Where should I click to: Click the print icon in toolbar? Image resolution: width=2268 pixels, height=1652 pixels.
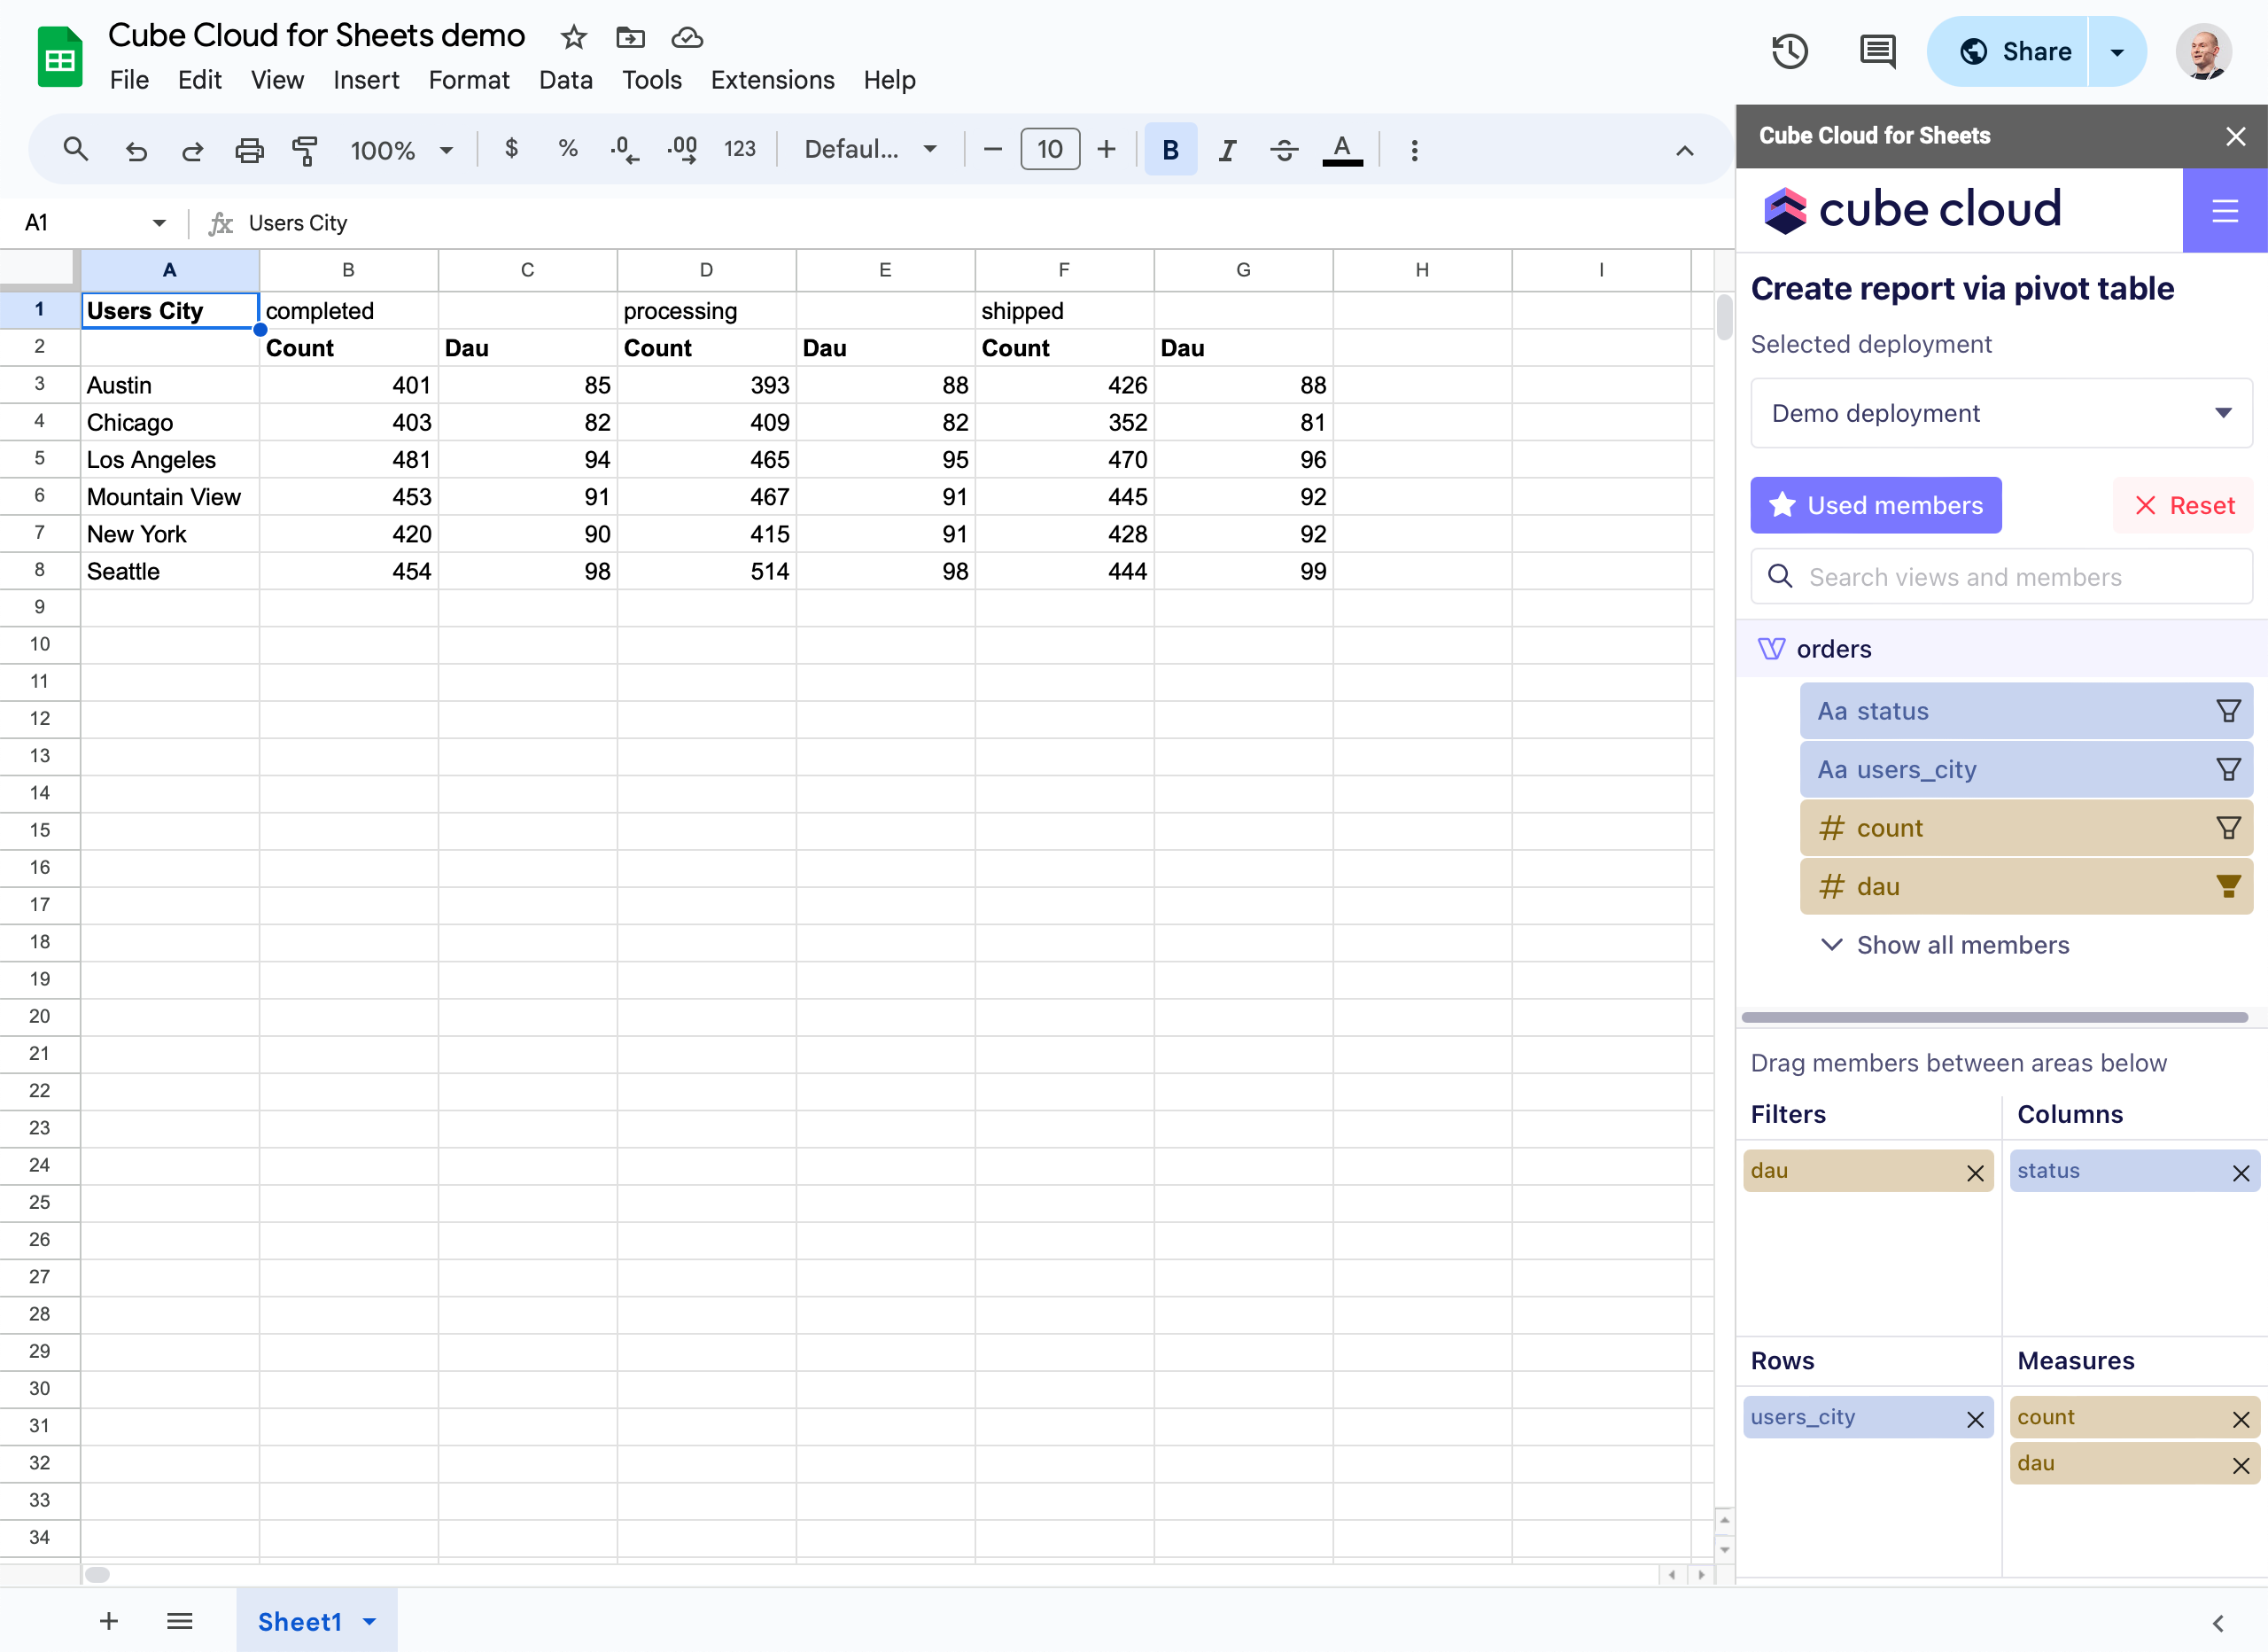249,150
